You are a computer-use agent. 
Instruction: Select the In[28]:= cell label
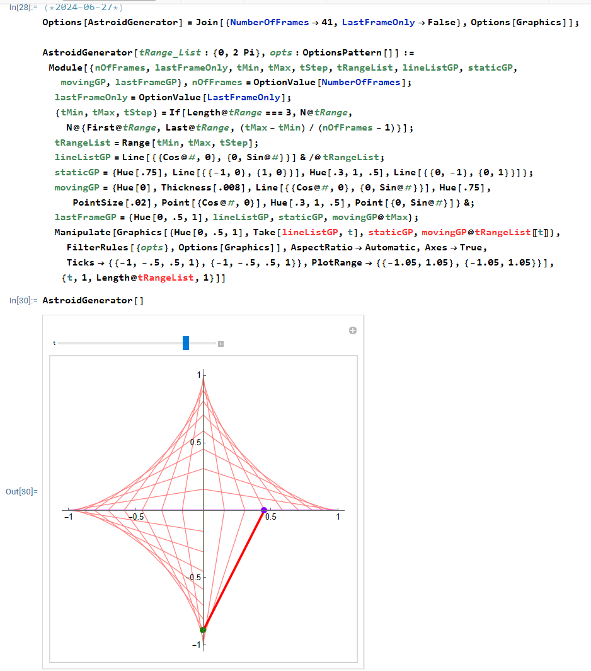point(23,8)
